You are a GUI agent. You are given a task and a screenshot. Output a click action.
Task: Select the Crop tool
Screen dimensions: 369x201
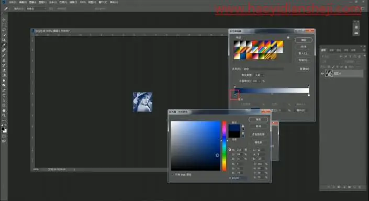click(x=4, y=40)
